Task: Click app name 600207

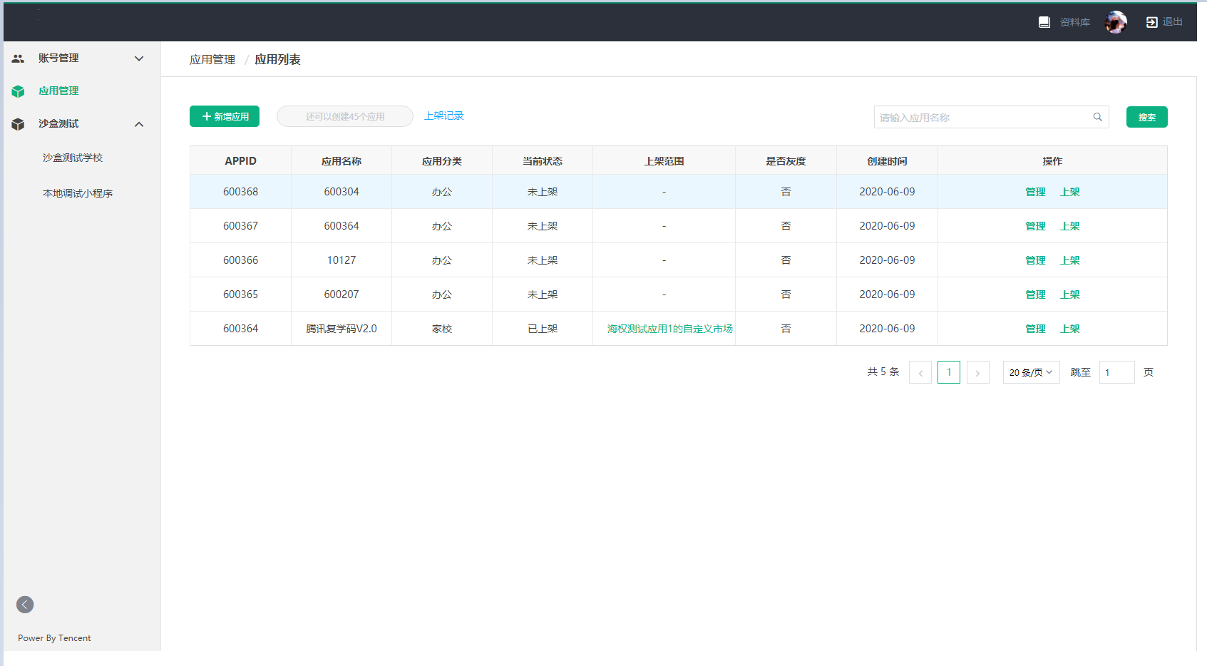Action: point(341,294)
